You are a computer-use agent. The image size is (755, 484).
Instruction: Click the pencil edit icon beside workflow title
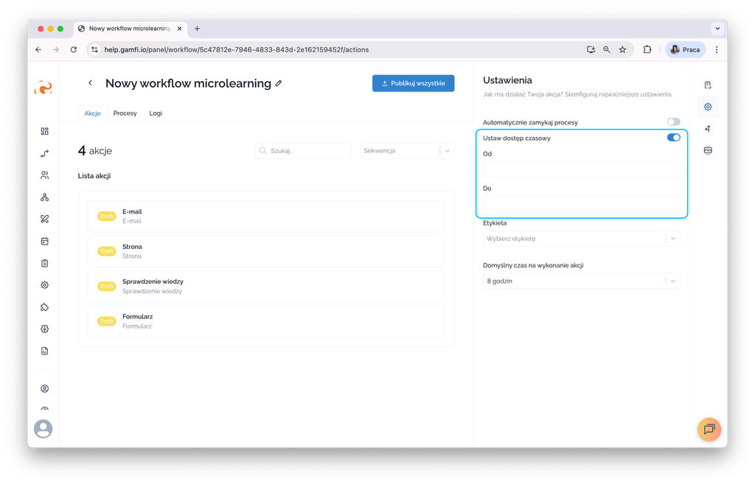tap(278, 83)
